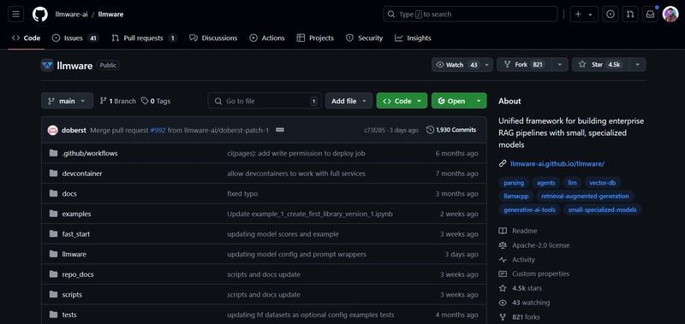Screen dimensions: 685x324
Task: Click the llmware repository breadcrumb link
Action: pos(110,15)
